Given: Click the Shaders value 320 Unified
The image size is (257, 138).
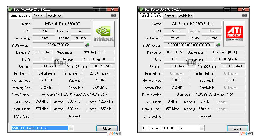Looking at the screenshot, I should 179,66.
